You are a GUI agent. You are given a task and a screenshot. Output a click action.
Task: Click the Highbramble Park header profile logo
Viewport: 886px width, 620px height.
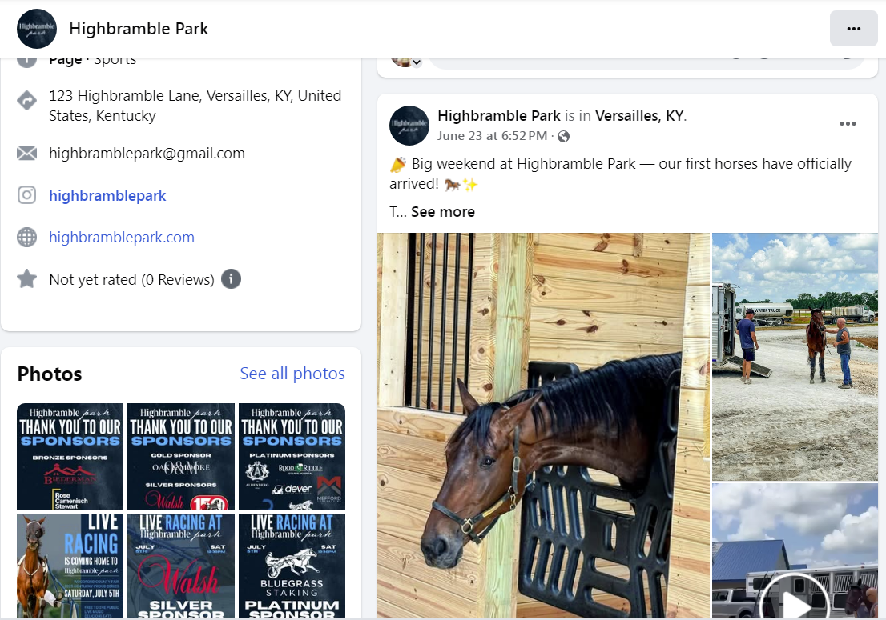tap(37, 29)
